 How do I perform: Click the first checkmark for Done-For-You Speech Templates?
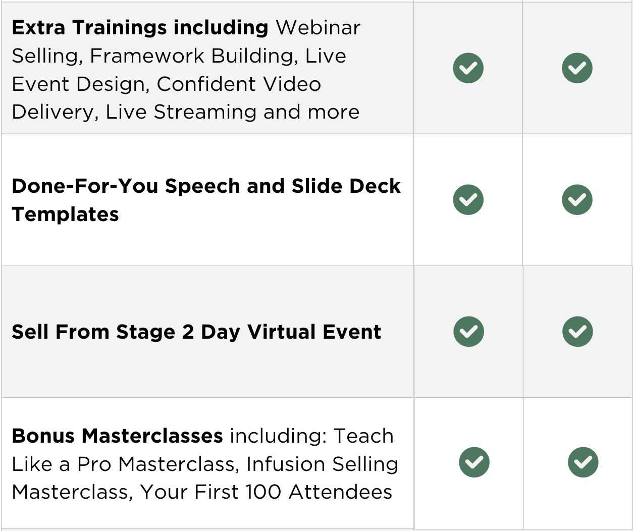pyautogui.click(x=468, y=200)
